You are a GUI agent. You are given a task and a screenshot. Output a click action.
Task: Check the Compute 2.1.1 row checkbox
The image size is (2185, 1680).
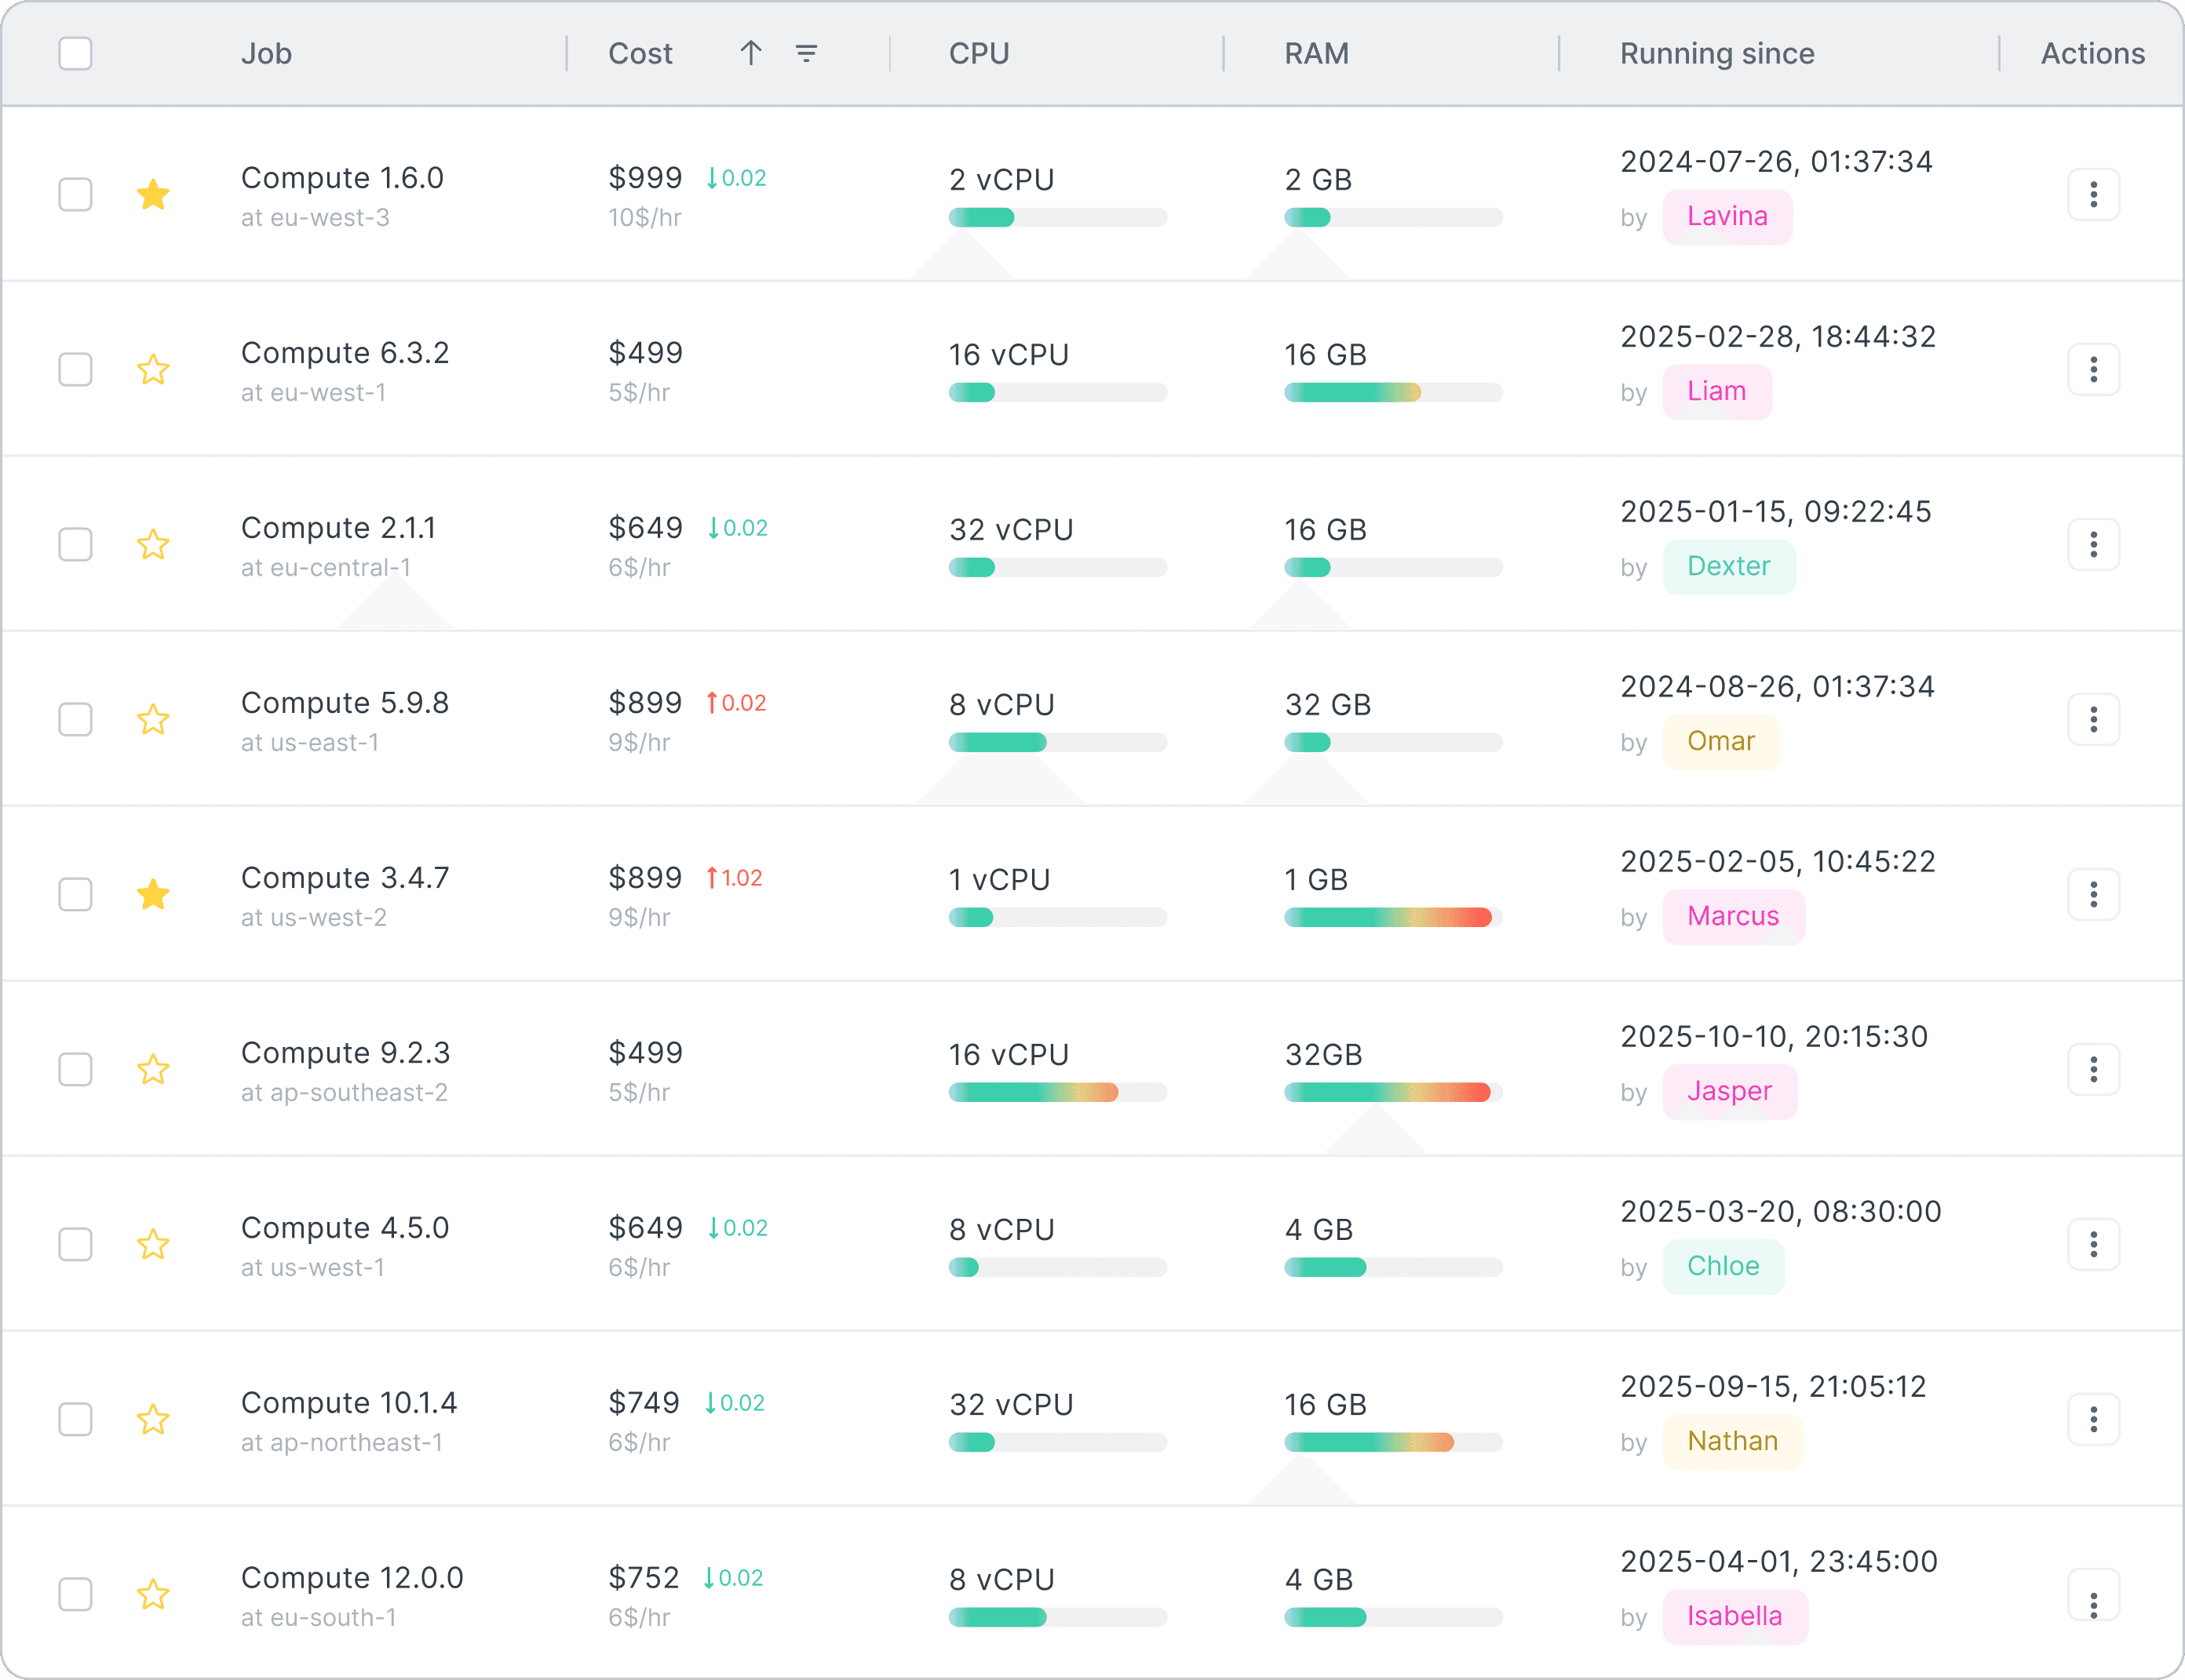75,544
